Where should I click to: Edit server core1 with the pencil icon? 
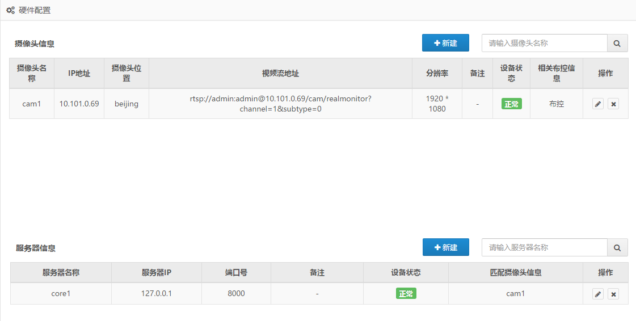(x=598, y=294)
